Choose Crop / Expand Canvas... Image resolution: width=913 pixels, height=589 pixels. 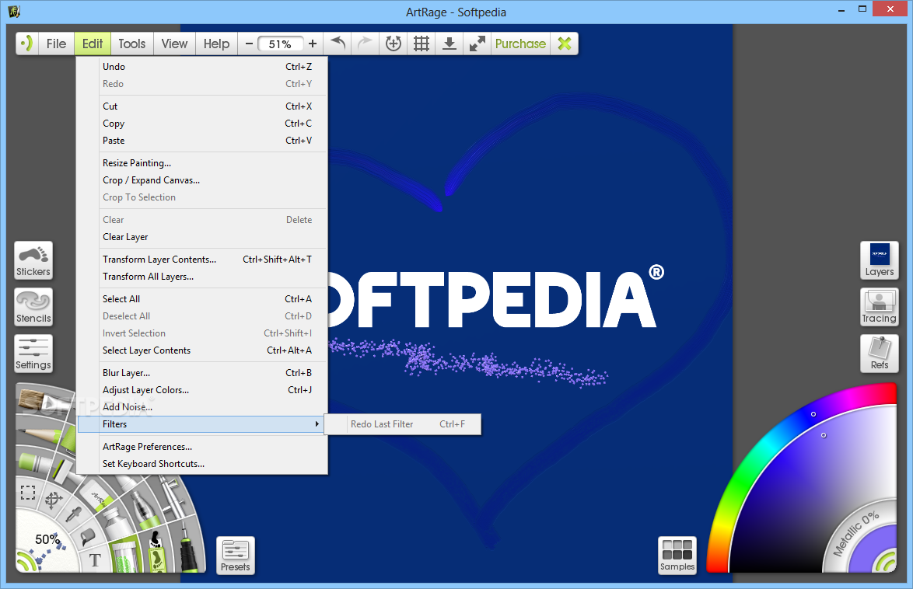point(203,180)
